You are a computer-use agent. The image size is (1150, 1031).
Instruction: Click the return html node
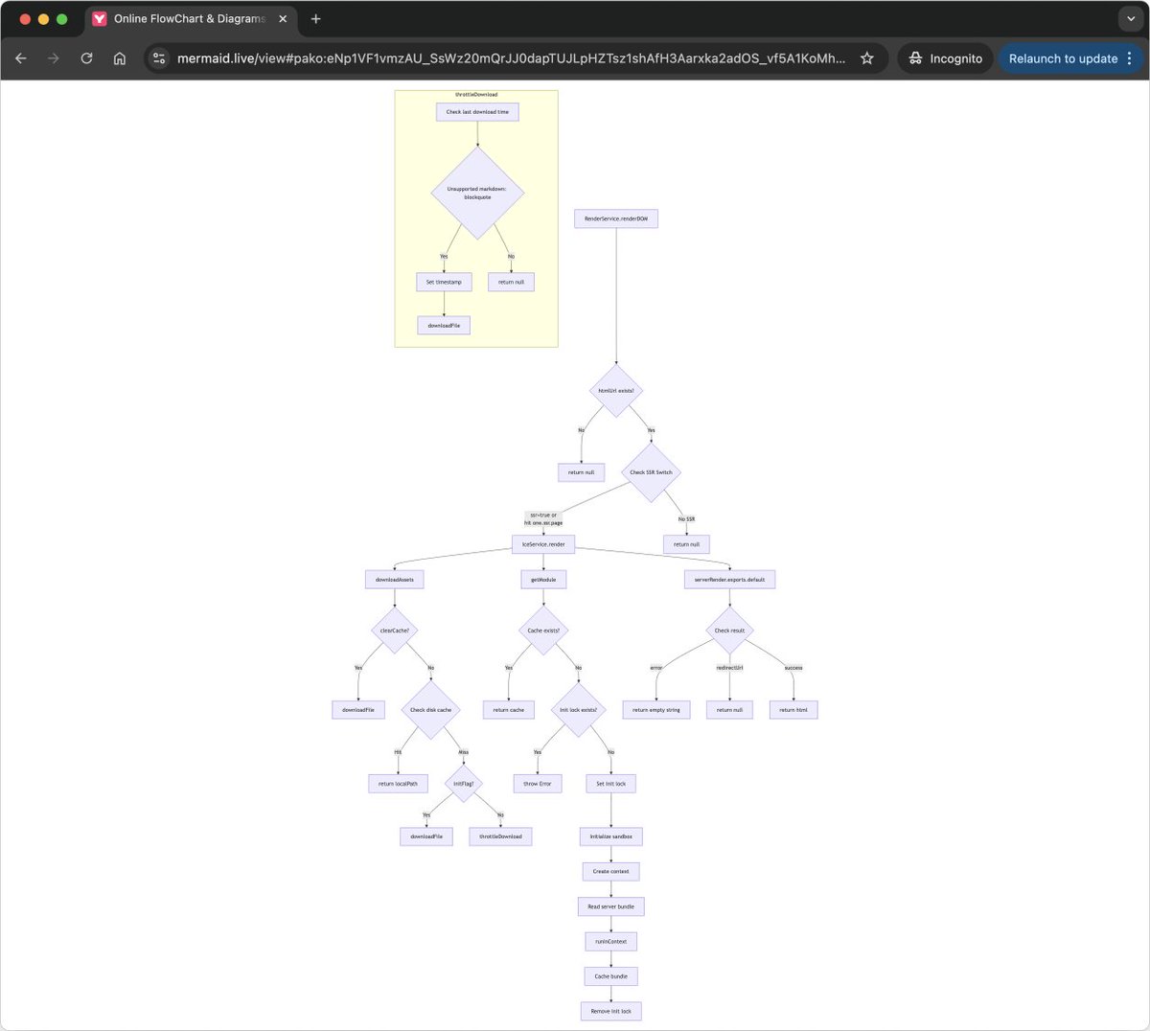click(x=793, y=710)
